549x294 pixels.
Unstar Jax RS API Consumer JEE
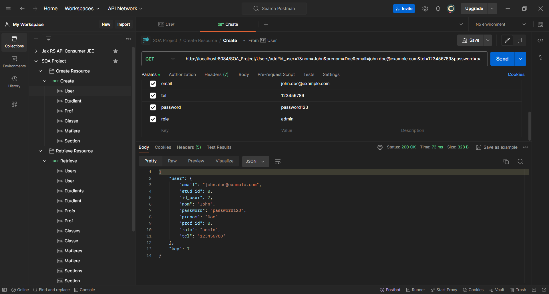coord(116,51)
